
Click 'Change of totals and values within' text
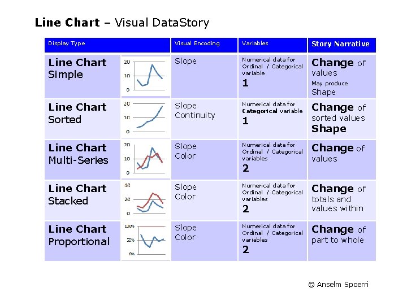[339, 198]
